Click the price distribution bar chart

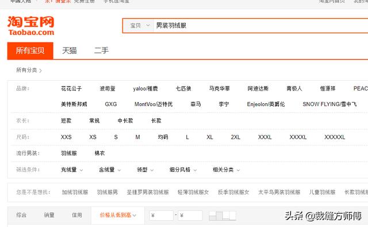pos(223,216)
